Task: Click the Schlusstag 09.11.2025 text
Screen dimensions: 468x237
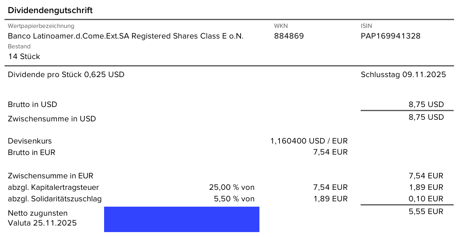Action: coord(403,75)
